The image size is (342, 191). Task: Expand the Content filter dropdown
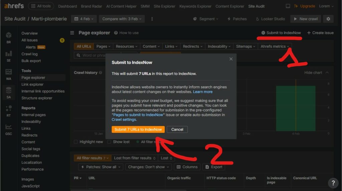pos(151,46)
